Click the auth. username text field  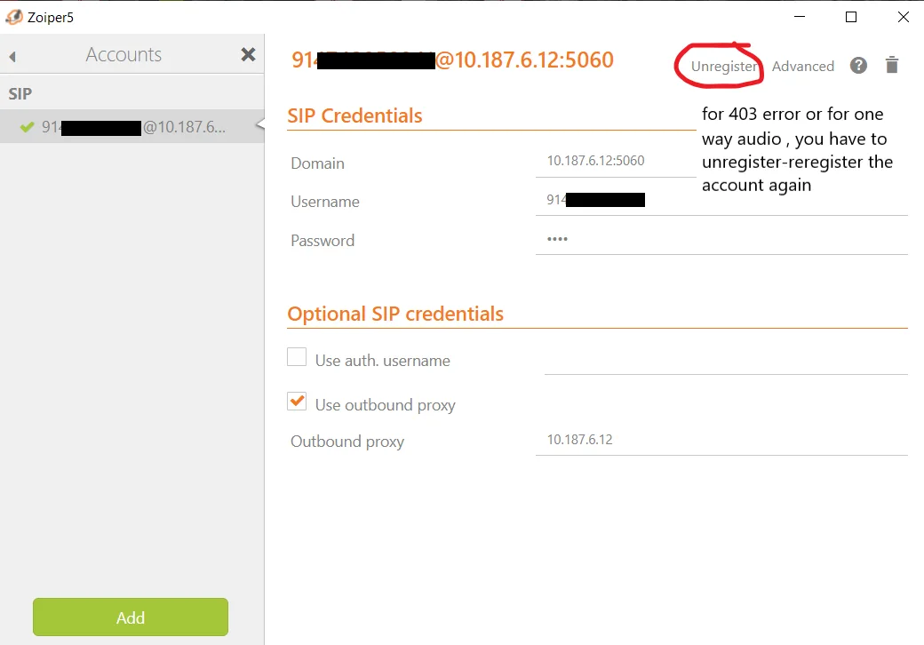[724, 361]
